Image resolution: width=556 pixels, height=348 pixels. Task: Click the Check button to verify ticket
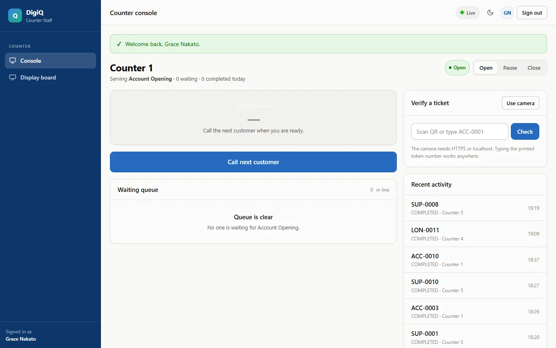coord(525,132)
